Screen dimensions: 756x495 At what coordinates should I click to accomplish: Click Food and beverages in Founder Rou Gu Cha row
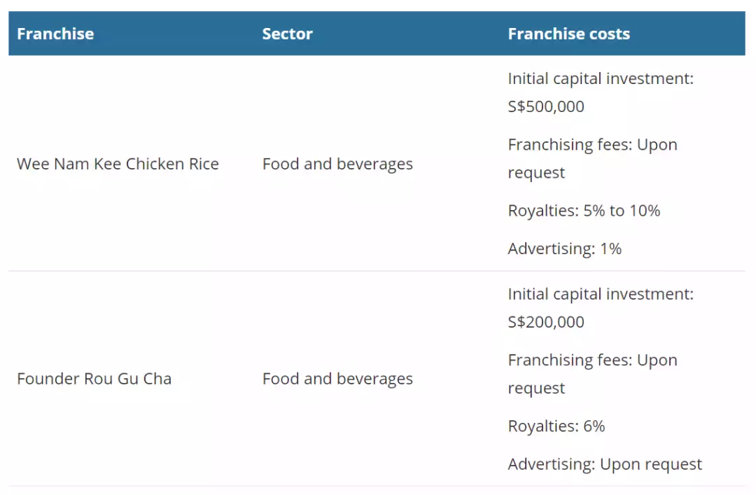[x=337, y=379]
